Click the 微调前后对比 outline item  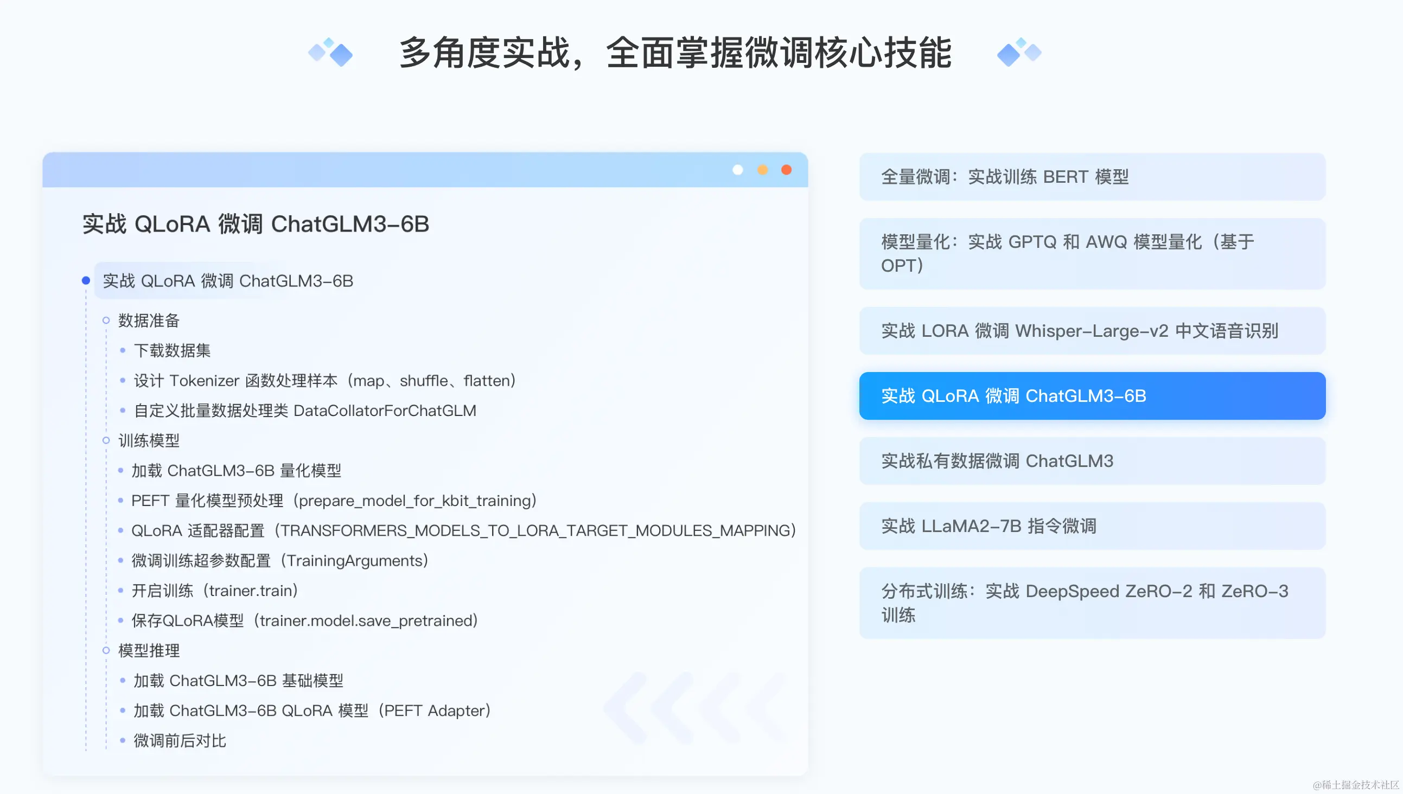click(x=180, y=740)
